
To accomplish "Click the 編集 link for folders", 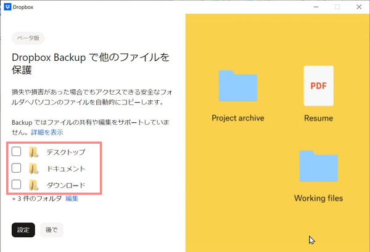I will tap(72, 199).
